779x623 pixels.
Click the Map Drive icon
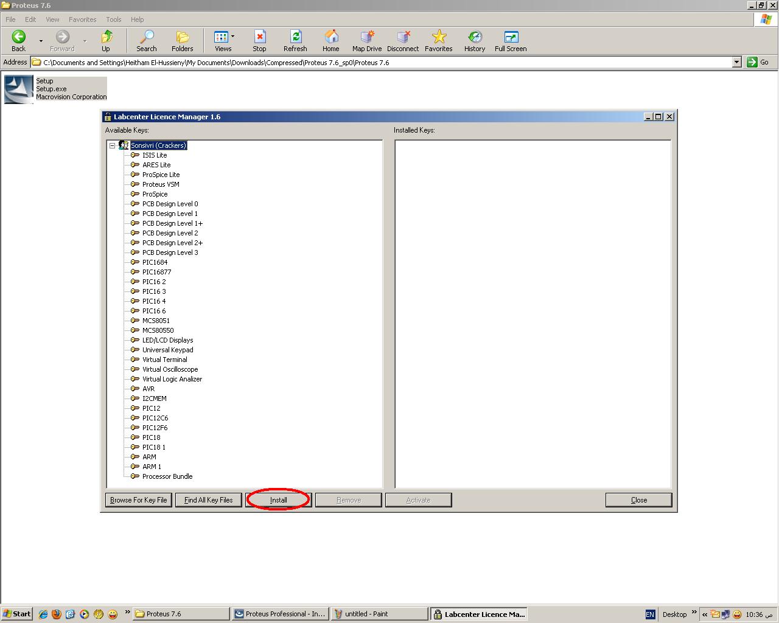[367, 37]
